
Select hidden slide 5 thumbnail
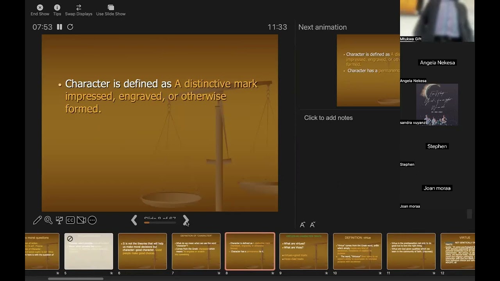click(x=89, y=251)
